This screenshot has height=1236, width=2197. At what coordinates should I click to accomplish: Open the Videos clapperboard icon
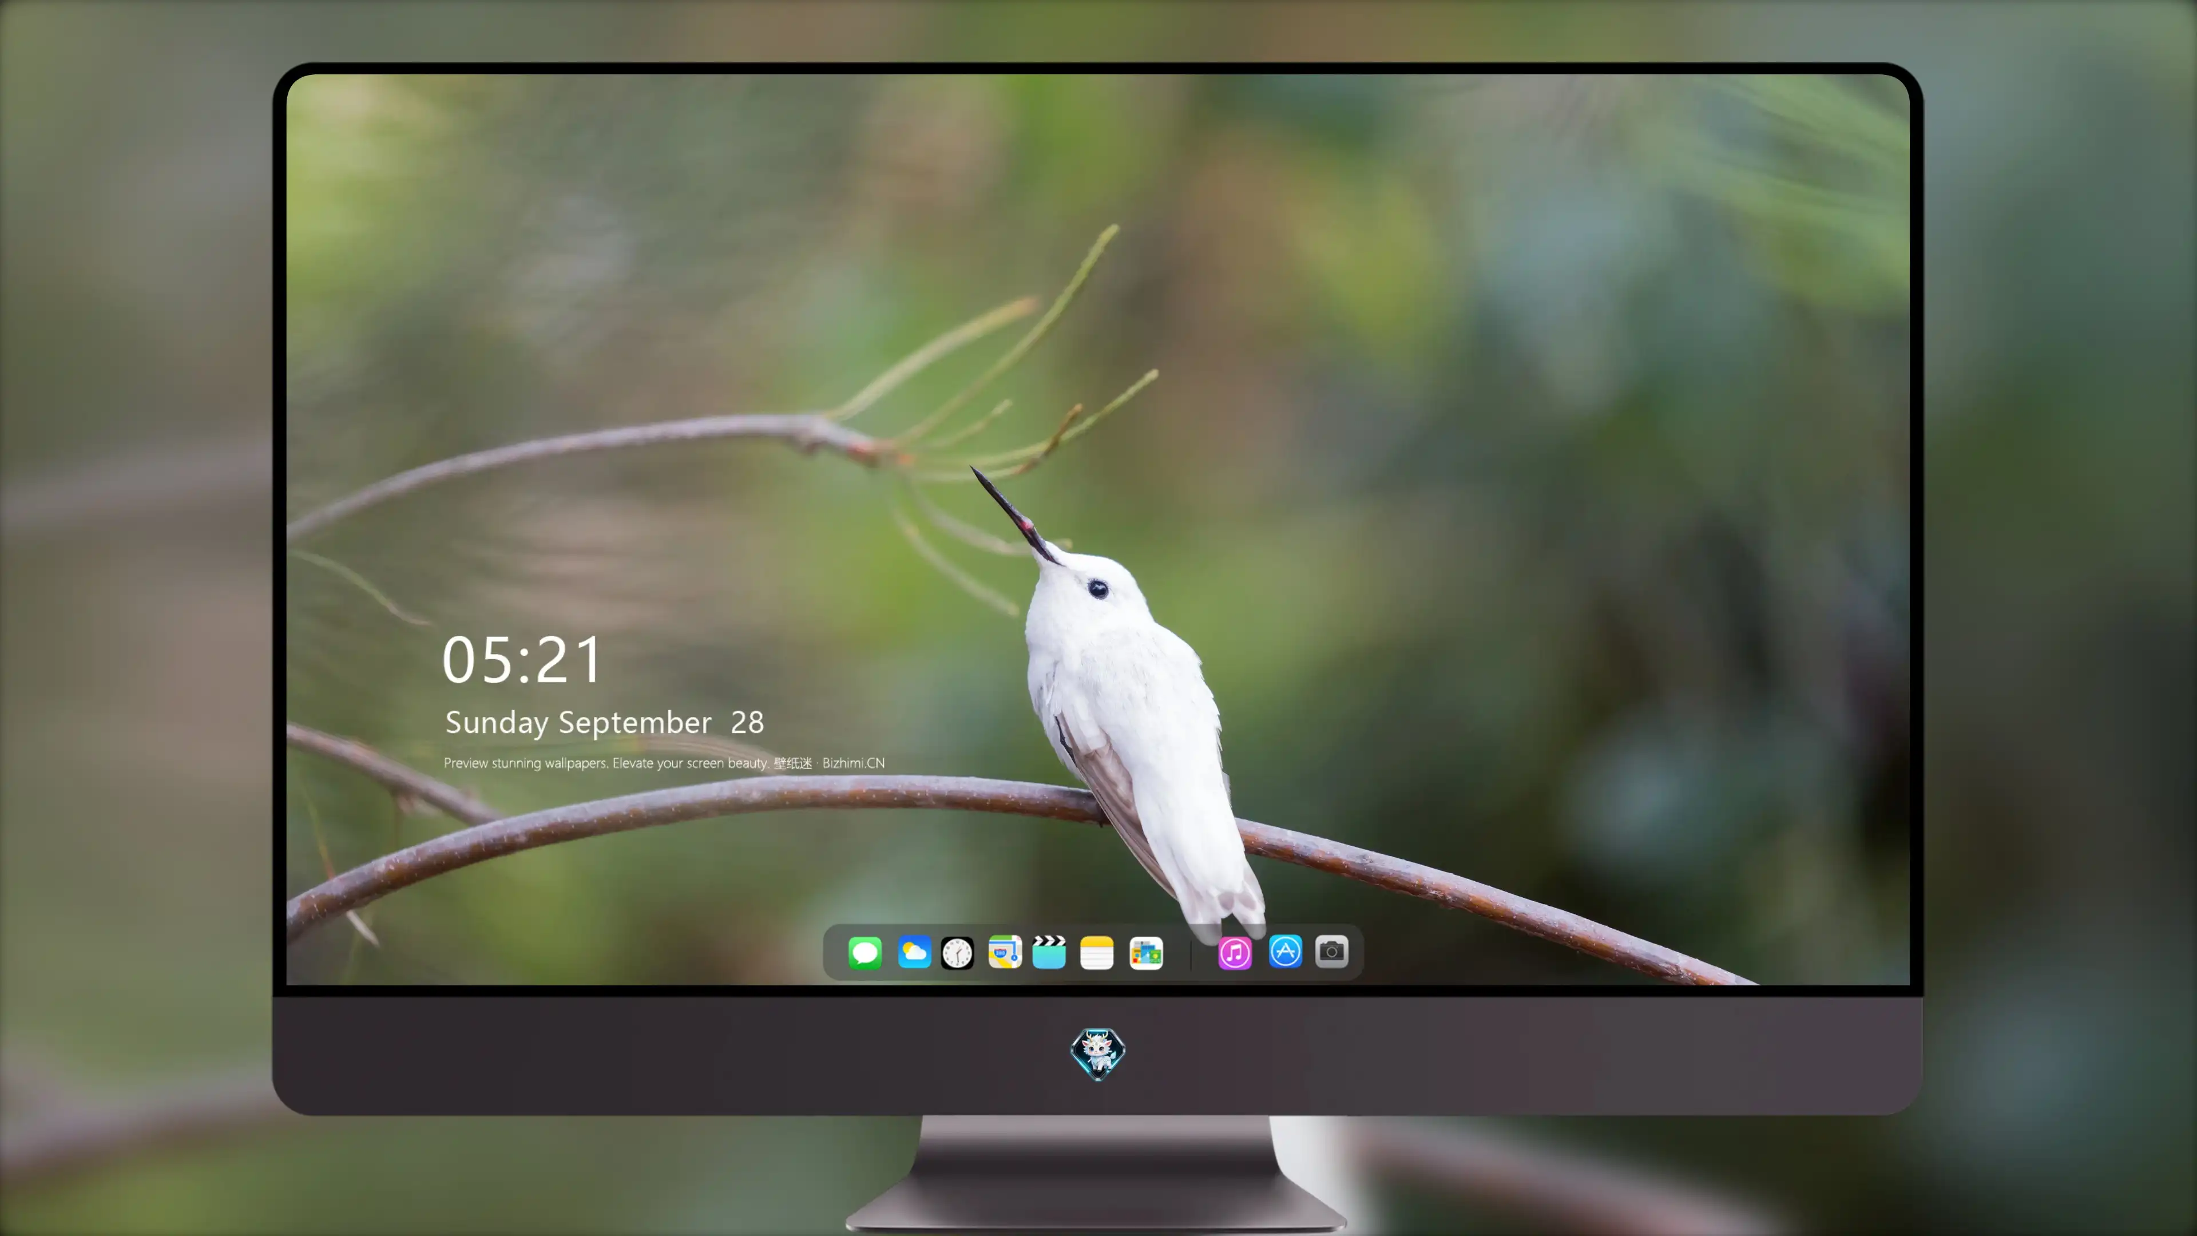[1049, 952]
